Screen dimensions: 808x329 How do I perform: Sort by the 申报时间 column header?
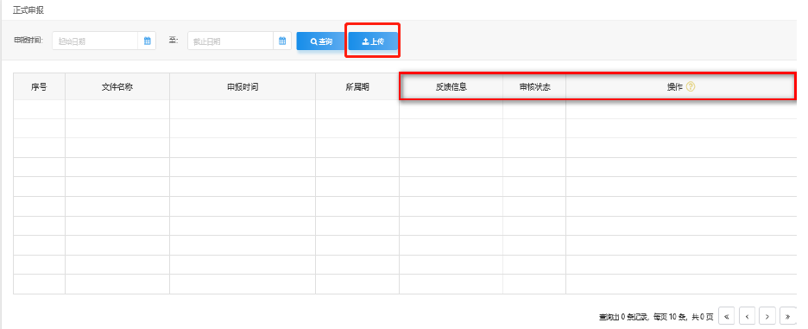pos(243,86)
